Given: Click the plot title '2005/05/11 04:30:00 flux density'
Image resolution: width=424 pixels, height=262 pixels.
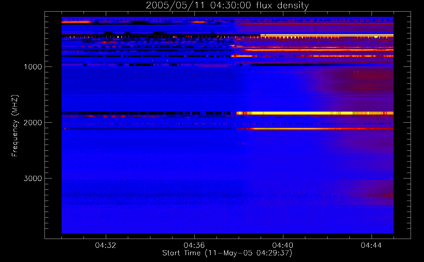Looking at the screenshot, I should click(x=227, y=6).
